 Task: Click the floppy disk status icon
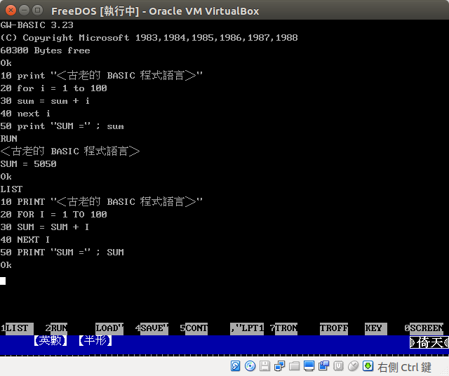pos(265,366)
